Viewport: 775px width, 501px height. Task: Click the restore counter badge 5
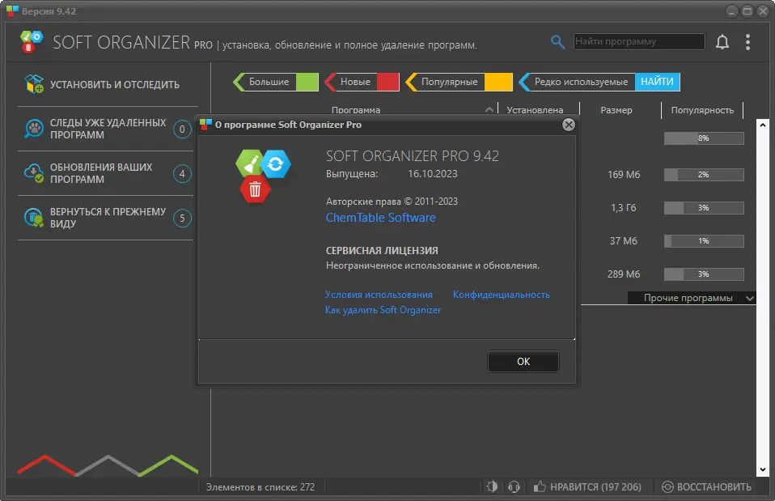point(182,218)
